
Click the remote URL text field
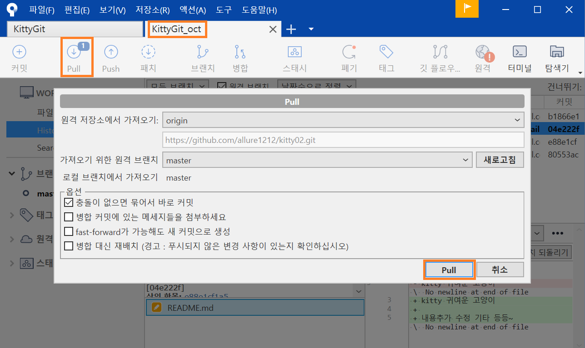pyautogui.click(x=343, y=140)
